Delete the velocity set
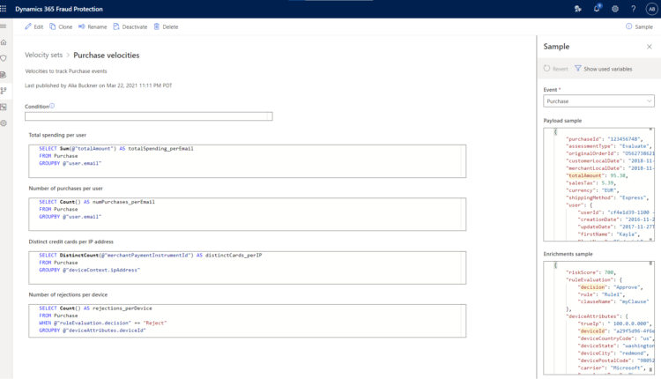 [166, 26]
